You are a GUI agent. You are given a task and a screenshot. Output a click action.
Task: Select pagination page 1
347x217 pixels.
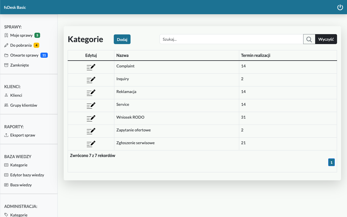coord(331,162)
